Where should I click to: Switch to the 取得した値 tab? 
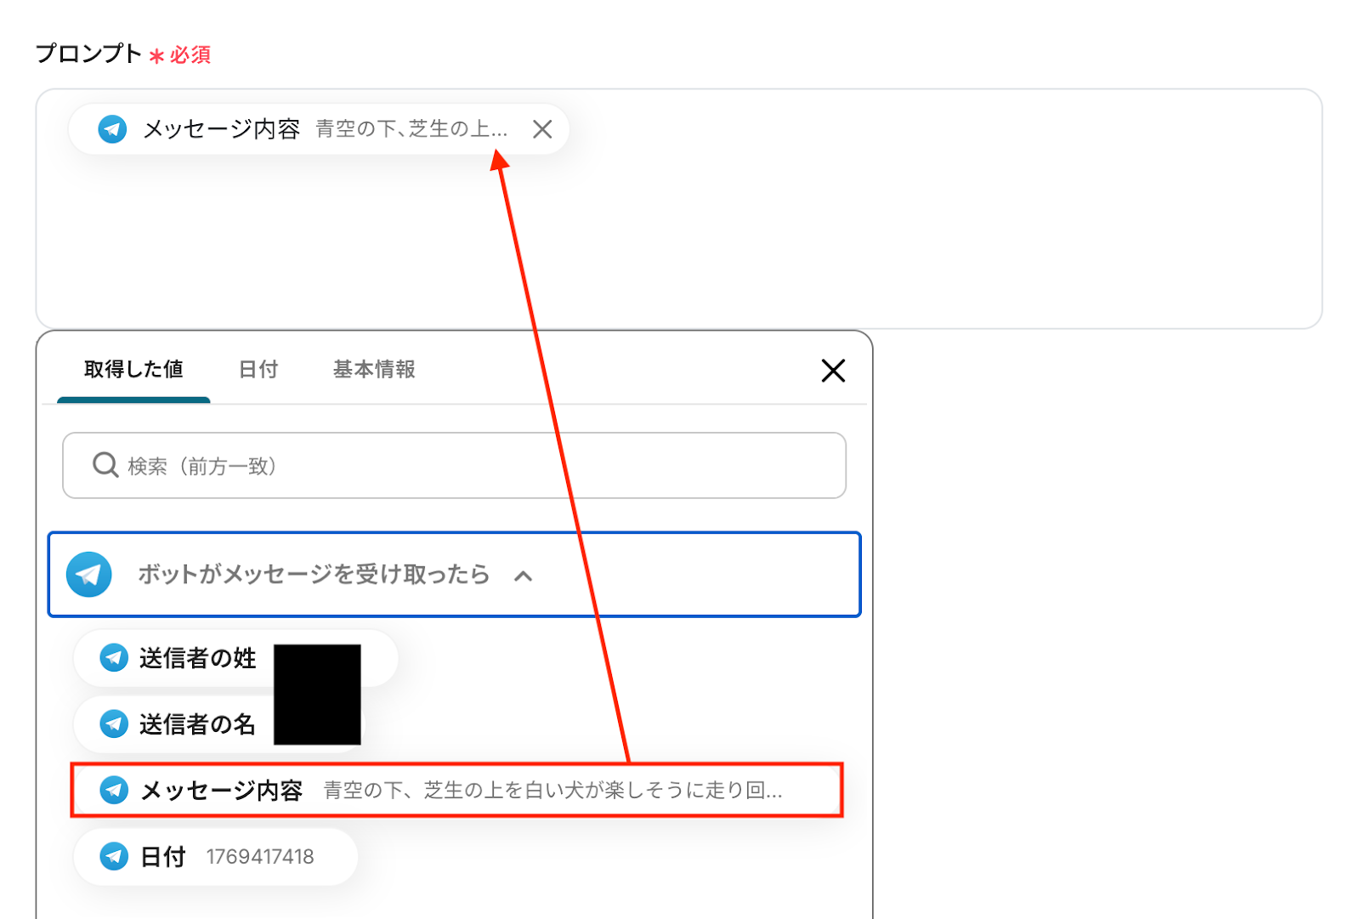point(133,369)
